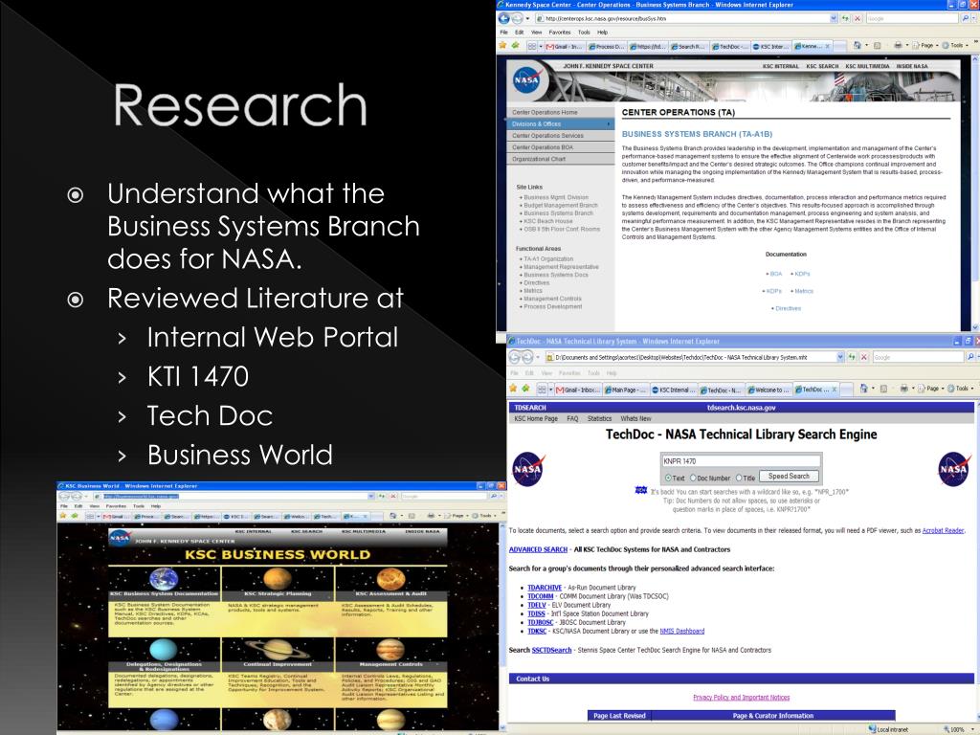
Task: Open TDARCHIVE link
Action: [545, 588]
